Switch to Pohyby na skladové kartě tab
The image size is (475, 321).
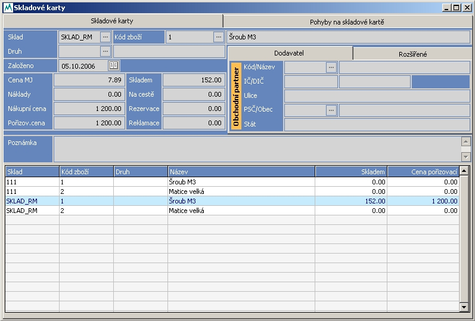pyautogui.click(x=347, y=22)
